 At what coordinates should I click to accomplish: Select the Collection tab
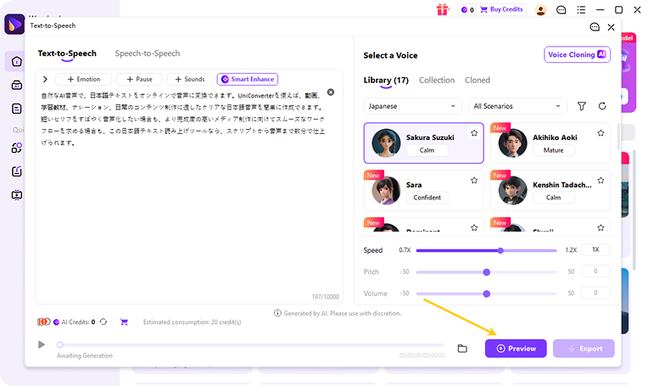click(437, 81)
